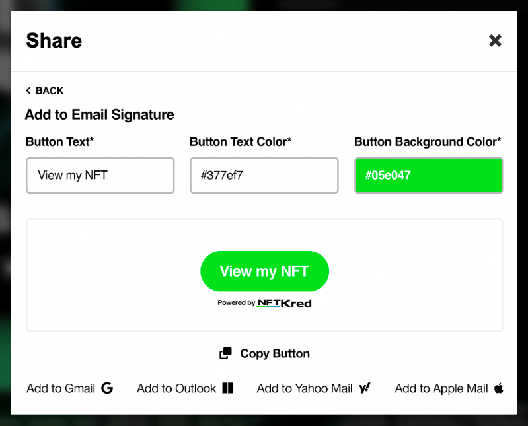
Task: Click the copy icon beside Copy Button
Action: tap(225, 353)
